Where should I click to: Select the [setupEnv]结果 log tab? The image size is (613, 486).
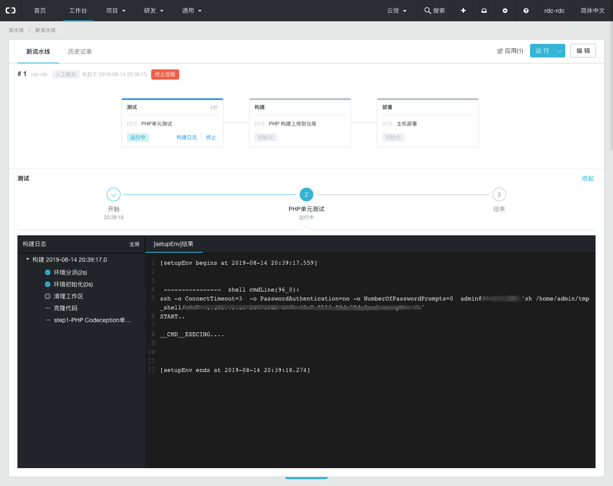(174, 244)
